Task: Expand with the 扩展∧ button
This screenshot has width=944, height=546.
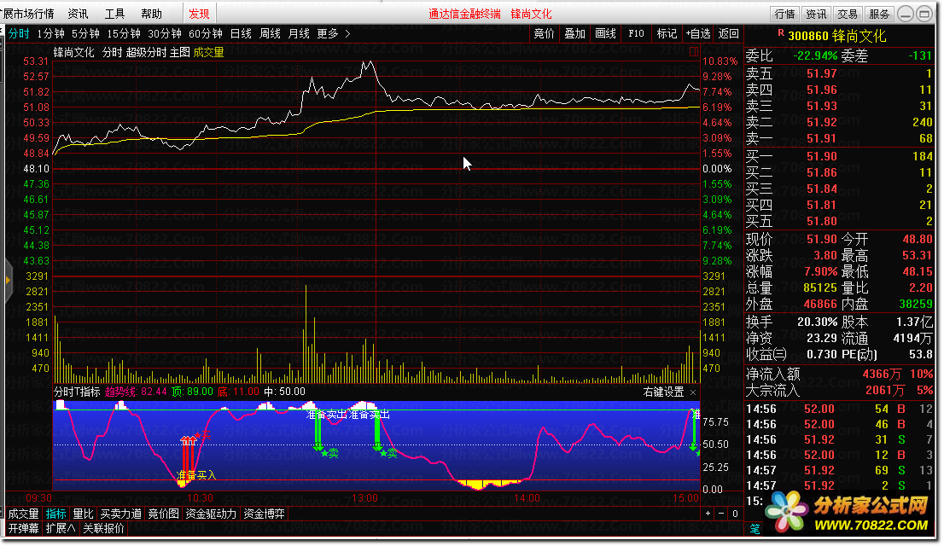Action: (61, 529)
